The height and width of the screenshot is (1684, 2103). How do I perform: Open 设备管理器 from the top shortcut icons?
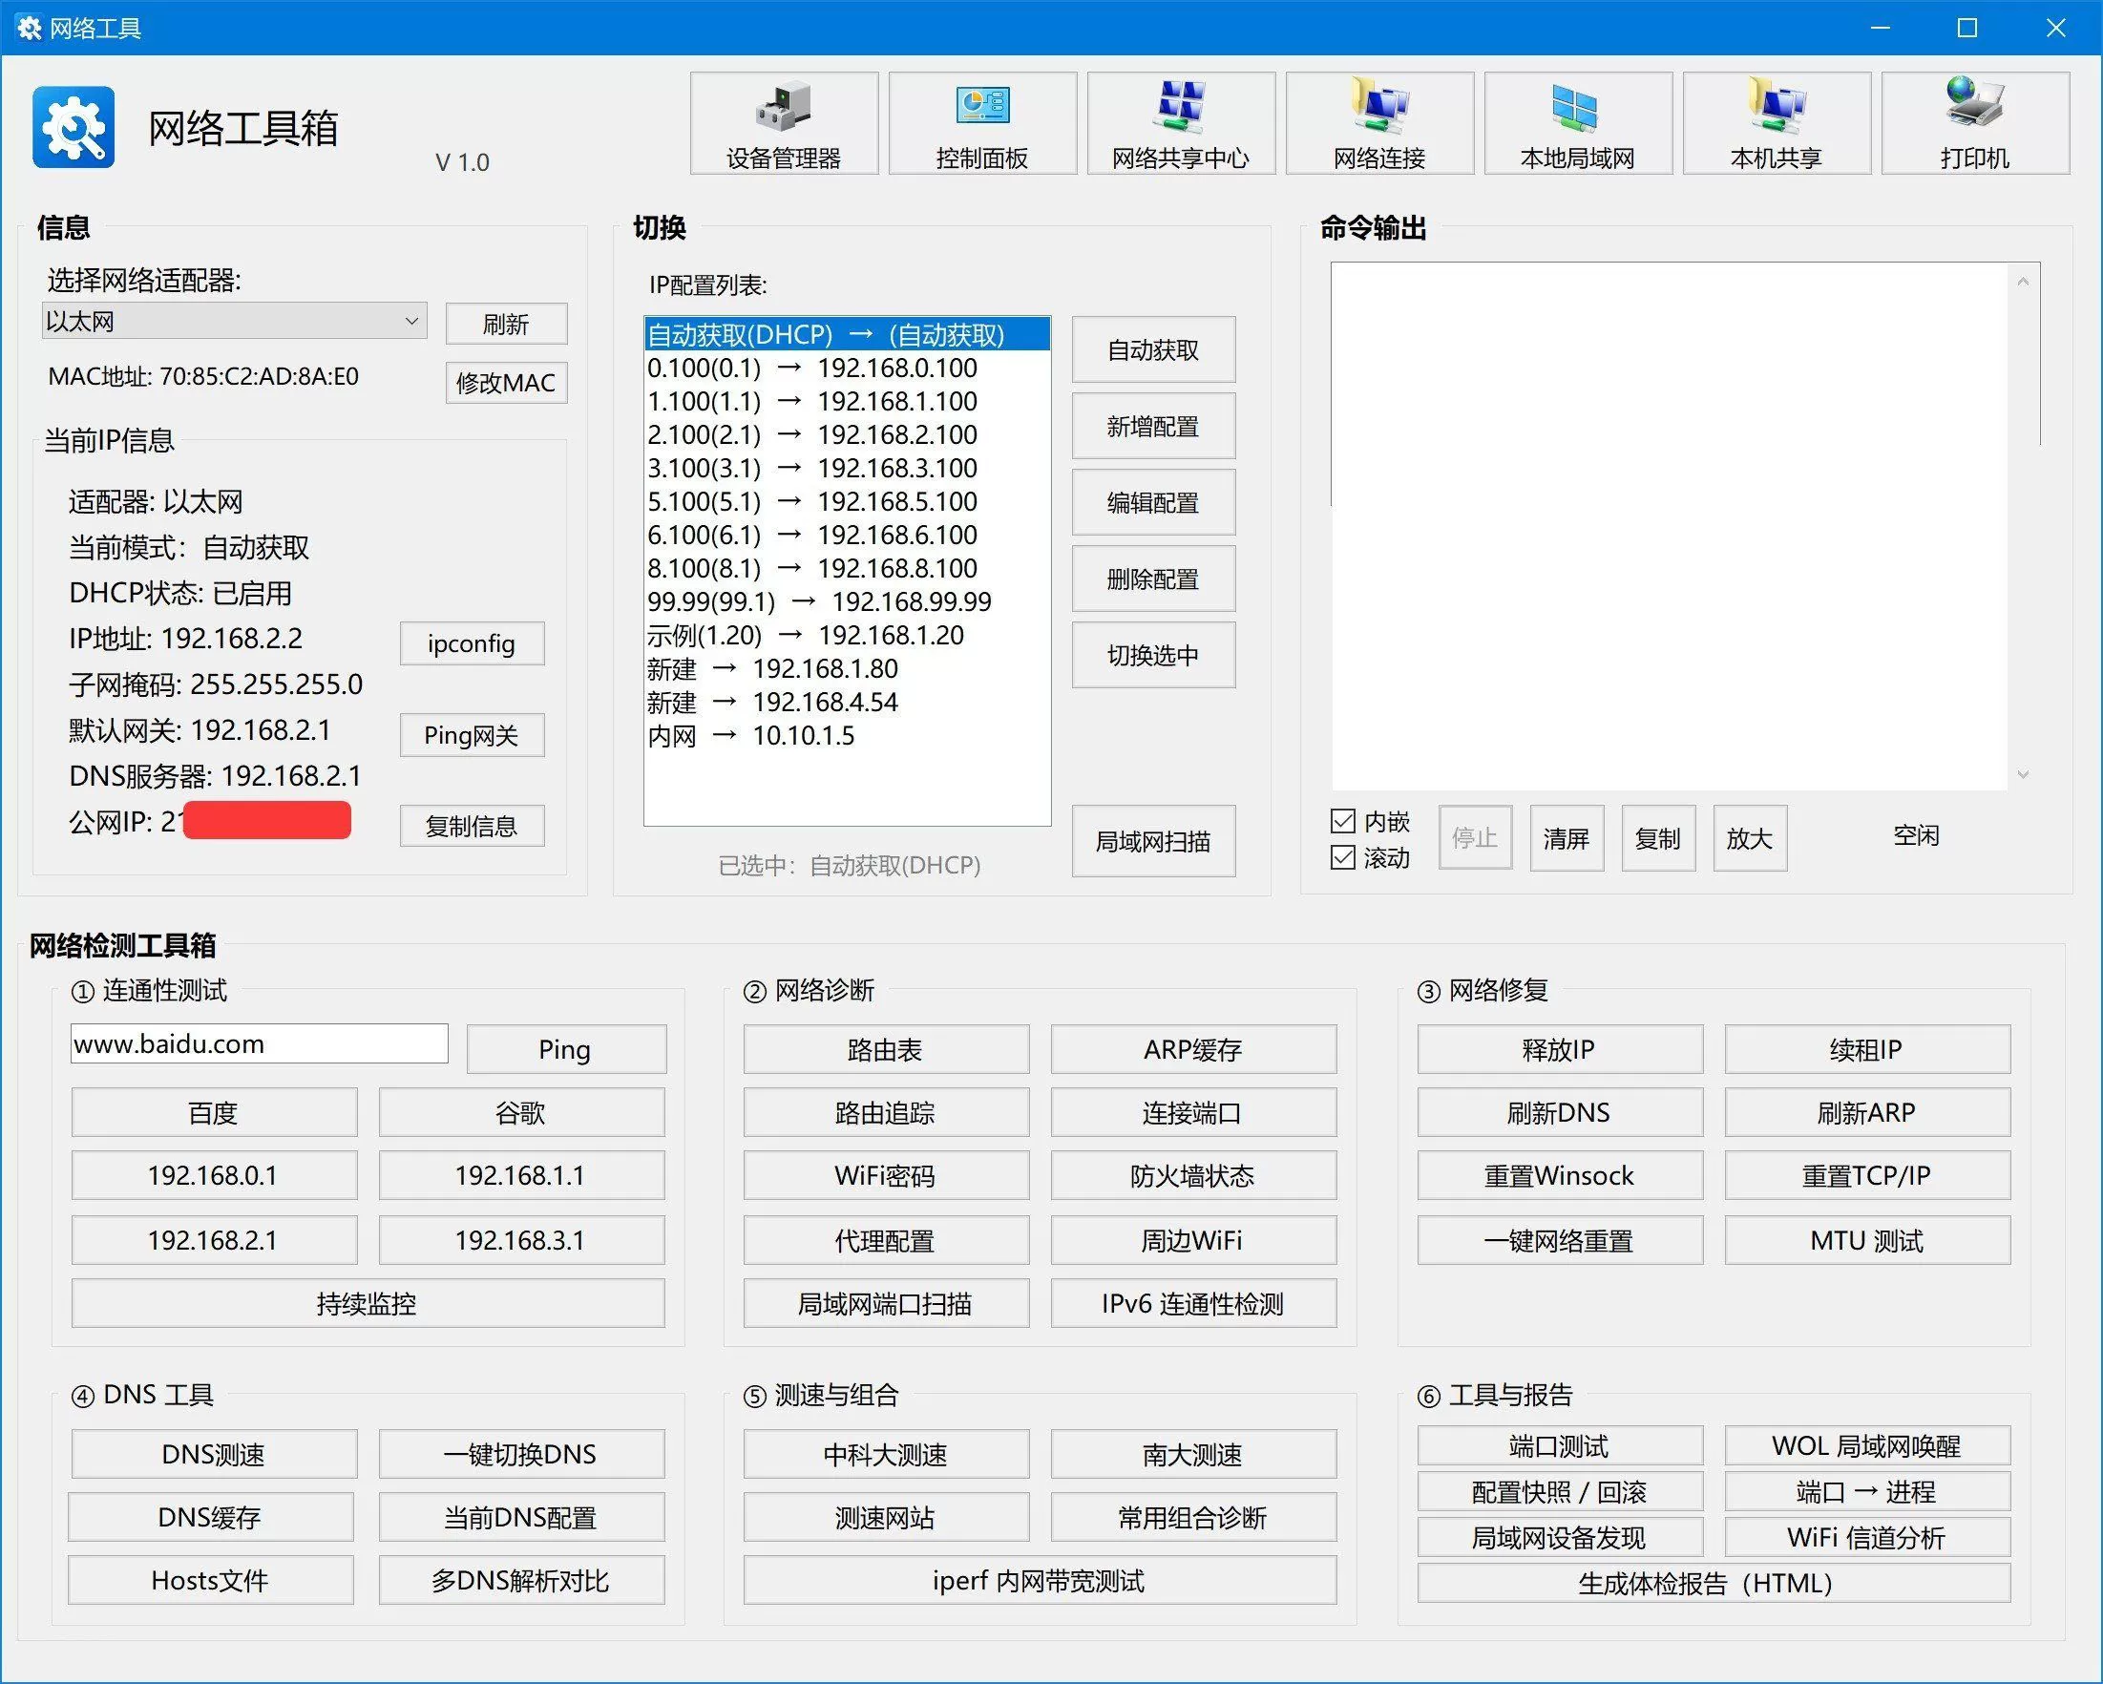[x=784, y=123]
